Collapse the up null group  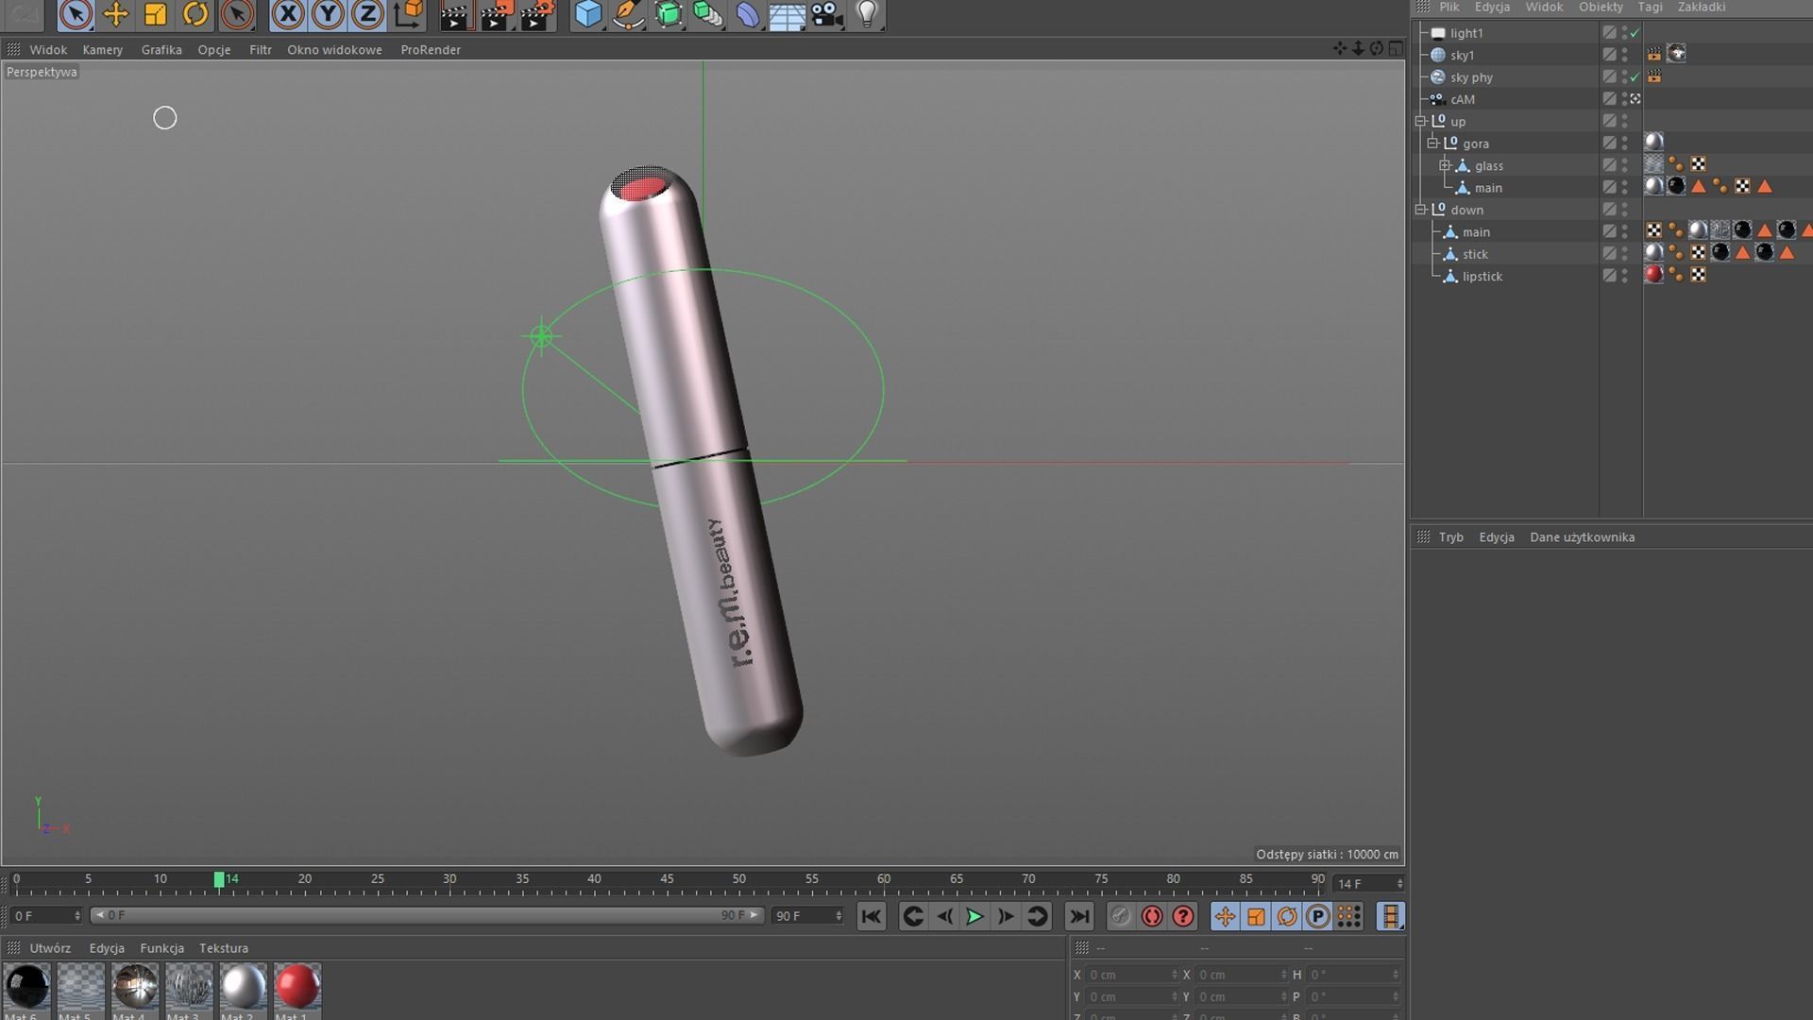1420,121
